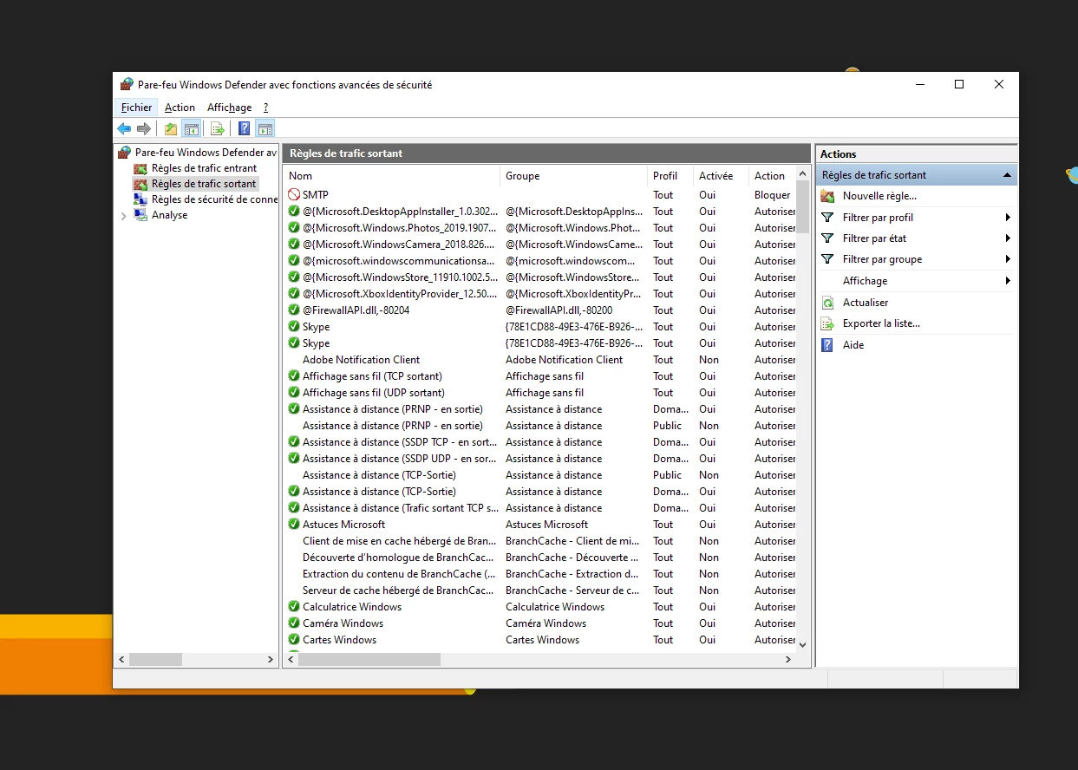The image size is (1078, 770).
Task: Open the Affichage menu in the menu bar
Action: coord(229,108)
